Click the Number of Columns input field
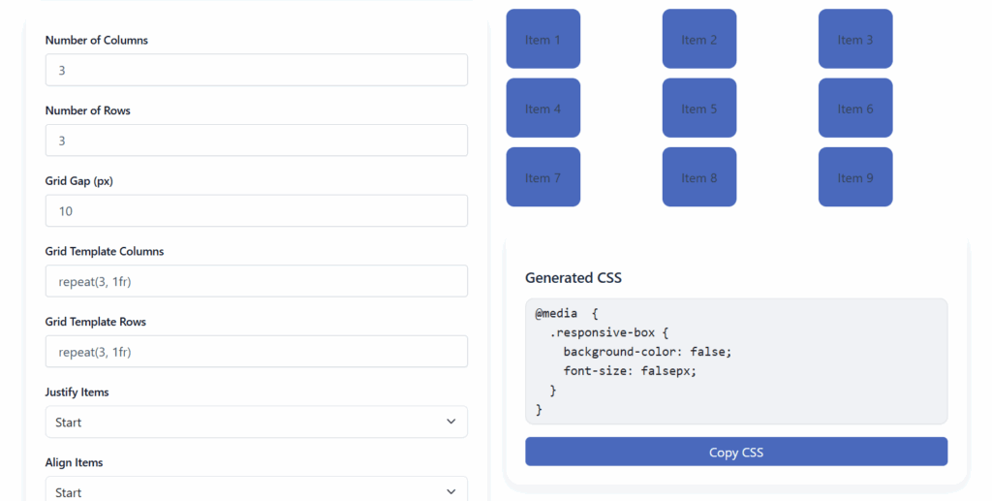This screenshot has width=992, height=501. (256, 70)
